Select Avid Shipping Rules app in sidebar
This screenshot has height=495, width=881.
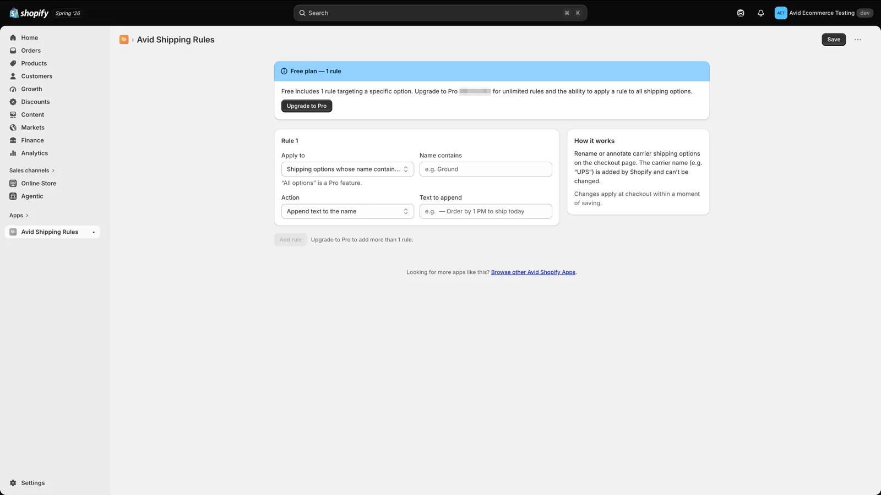[52, 232]
